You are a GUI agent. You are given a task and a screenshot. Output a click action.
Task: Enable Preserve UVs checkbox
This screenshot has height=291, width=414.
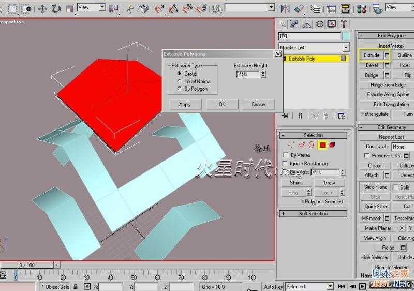tap(367, 155)
